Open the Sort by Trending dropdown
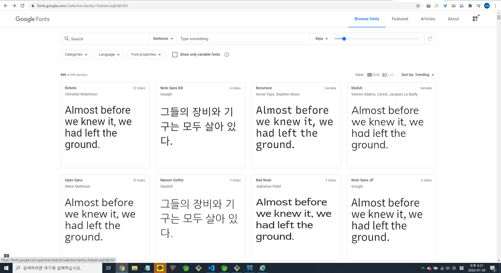This screenshot has height=273, width=501. (418, 75)
